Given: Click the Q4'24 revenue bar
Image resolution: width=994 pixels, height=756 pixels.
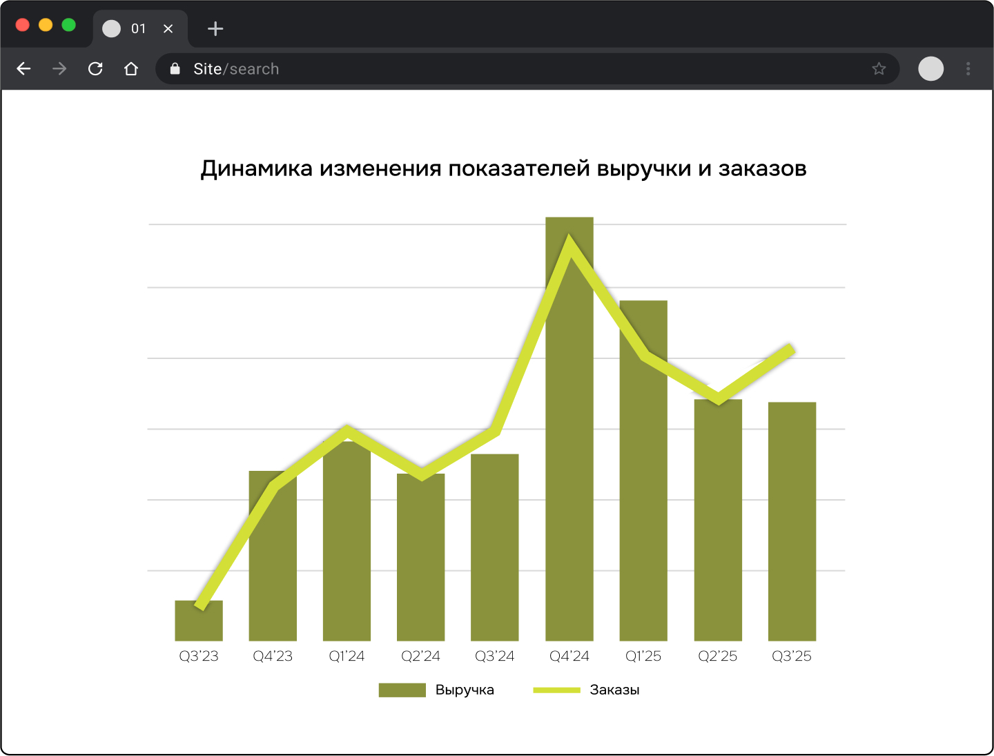Looking at the screenshot, I should point(569,483).
